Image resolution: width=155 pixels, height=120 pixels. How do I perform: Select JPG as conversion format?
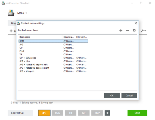click(x=44, y=113)
